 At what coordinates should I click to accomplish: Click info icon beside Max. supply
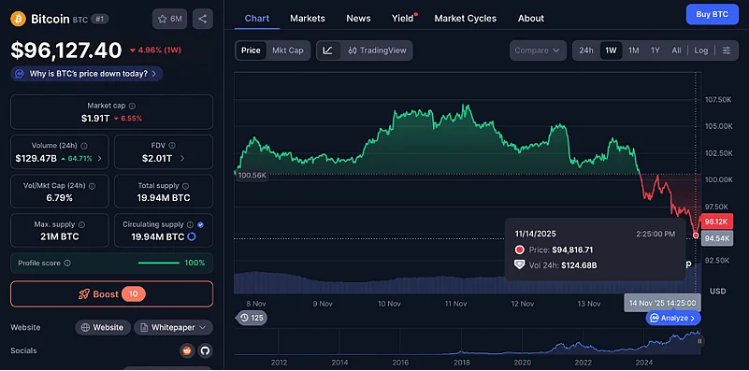point(81,224)
